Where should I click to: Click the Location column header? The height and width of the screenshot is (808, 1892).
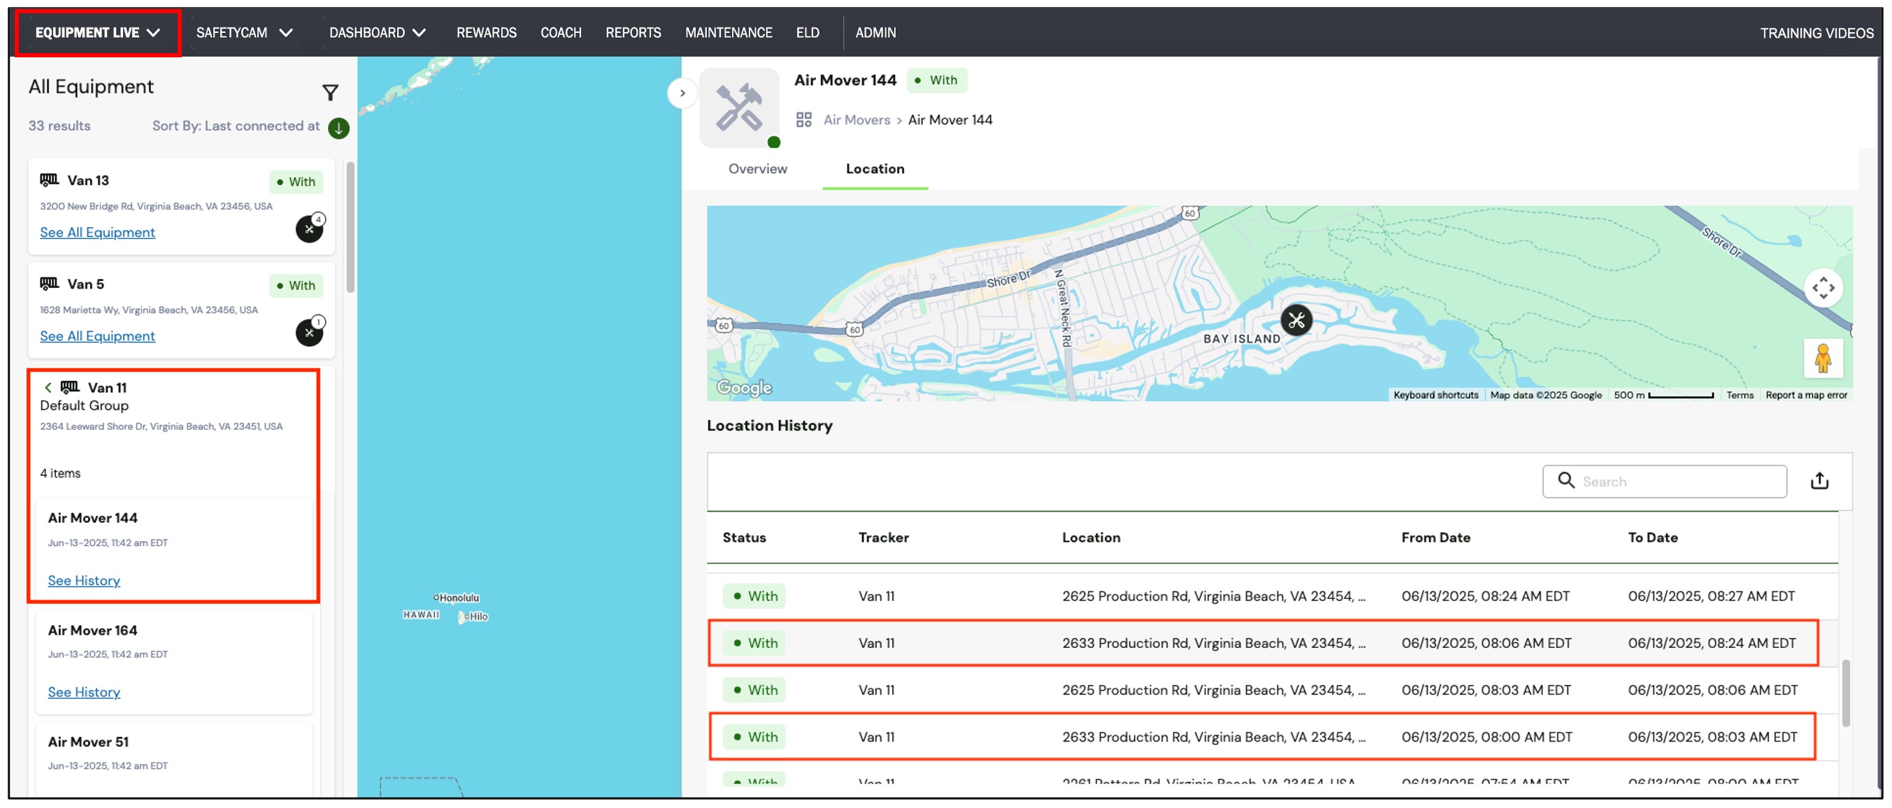tap(1091, 538)
